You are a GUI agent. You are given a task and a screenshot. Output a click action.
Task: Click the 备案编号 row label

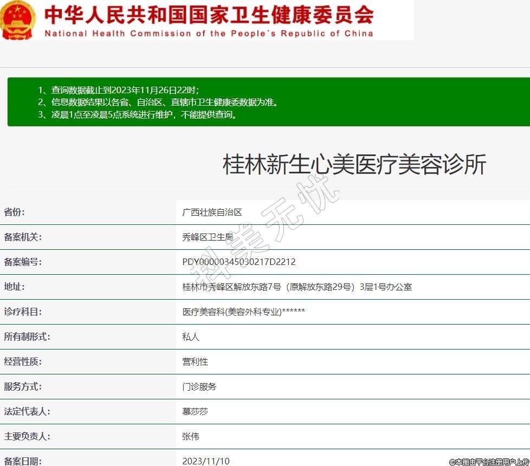click(x=23, y=262)
